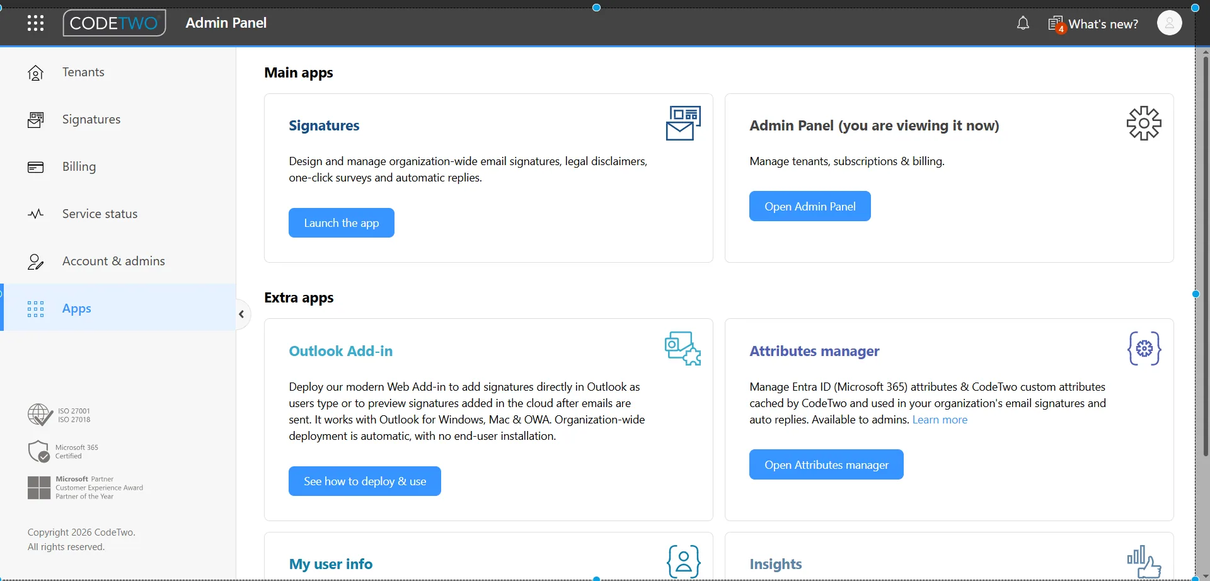Open the user profile avatar
The height and width of the screenshot is (581, 1210).
pyautogui.click(x=1169, y=23)
